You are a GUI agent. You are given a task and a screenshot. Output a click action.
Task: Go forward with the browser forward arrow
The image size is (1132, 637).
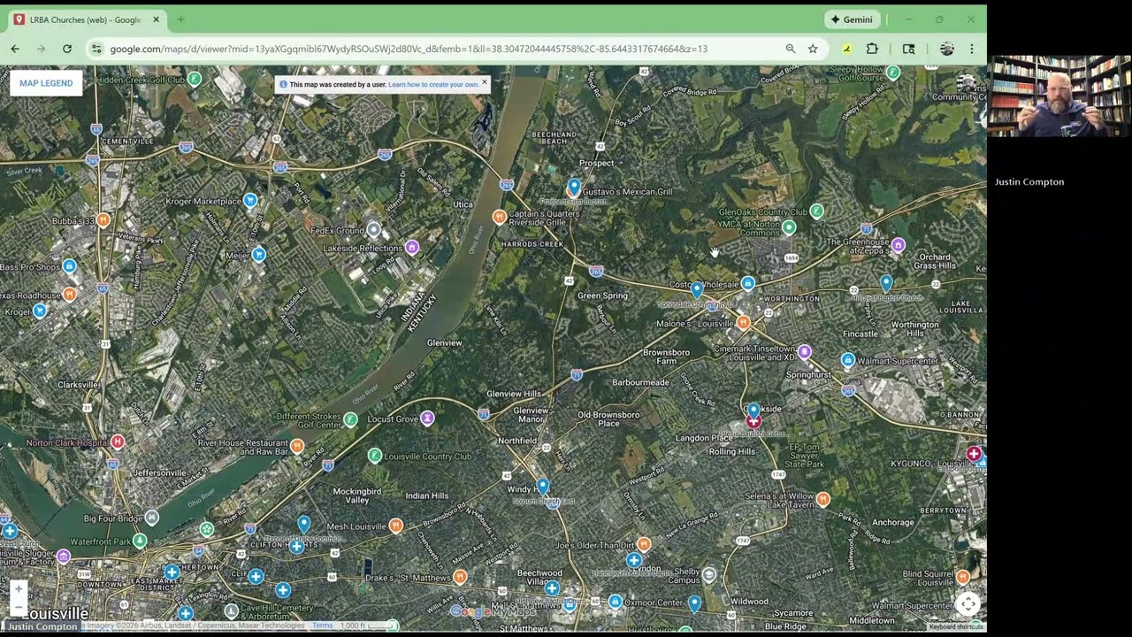pos(41,49)
